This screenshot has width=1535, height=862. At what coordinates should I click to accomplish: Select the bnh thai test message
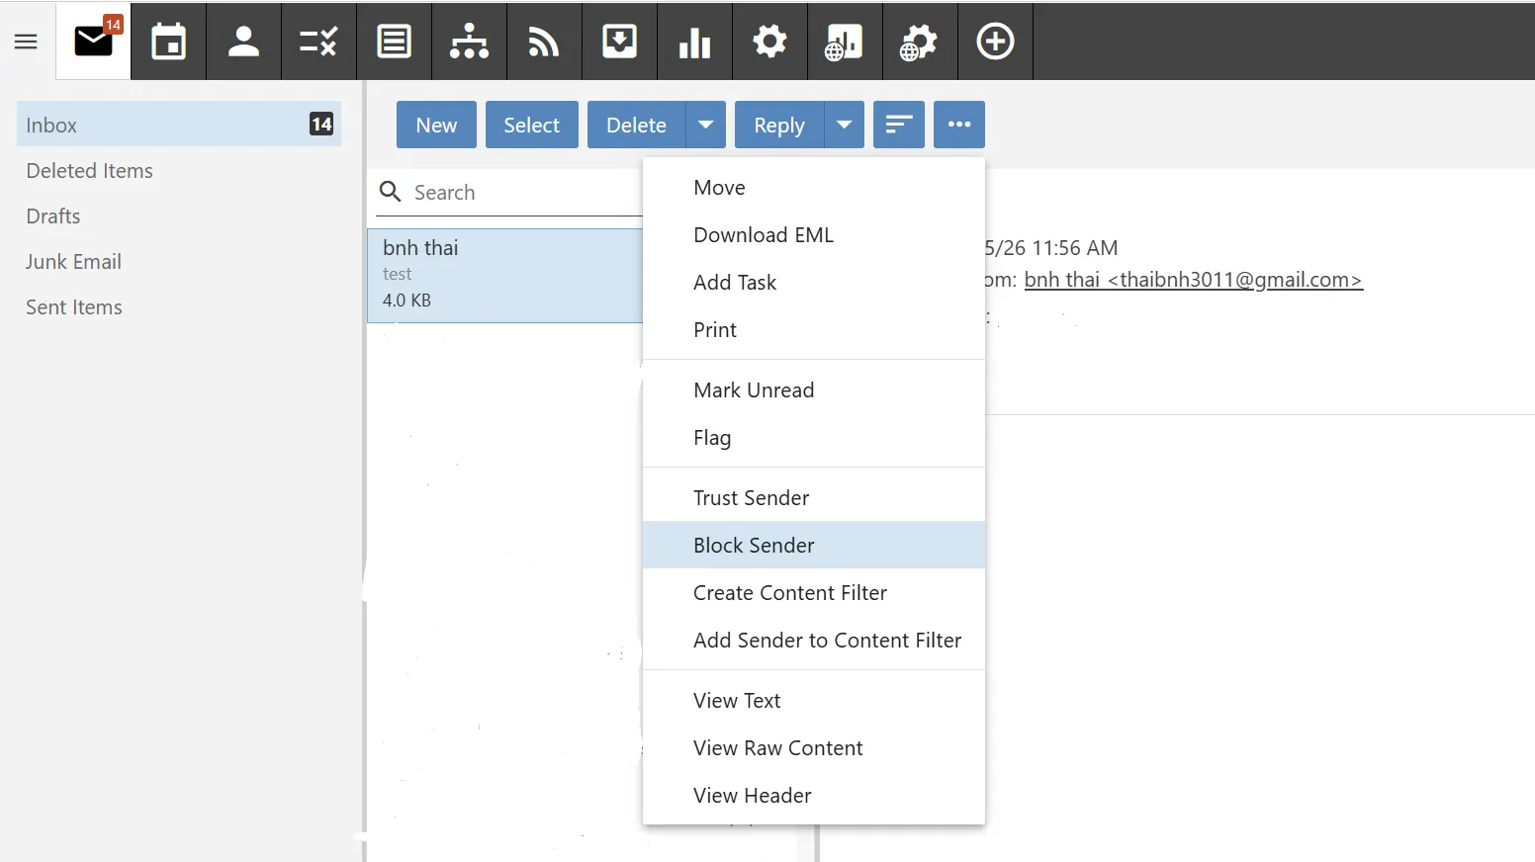click(x=505, y=276)
